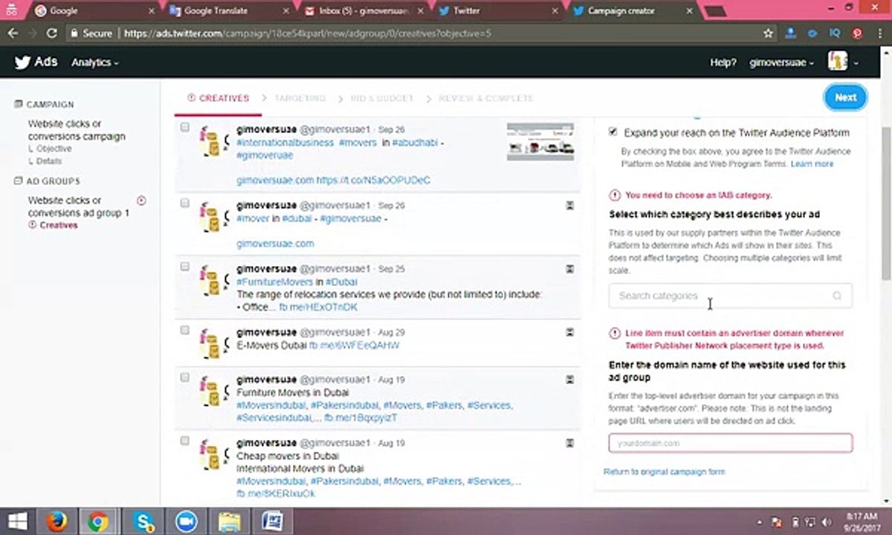
Task: Check the Cheap movers in Dubai tweet
Action: click(x=185, y=441)
